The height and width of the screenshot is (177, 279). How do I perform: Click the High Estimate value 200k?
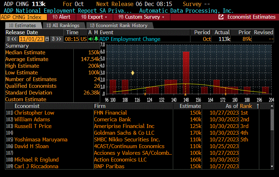(94, 66)
